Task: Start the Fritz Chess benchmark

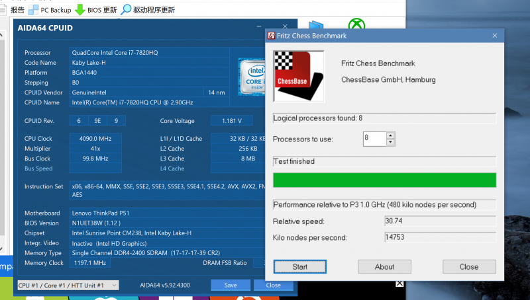Action: pyautogui.click(x=300, y=266)
